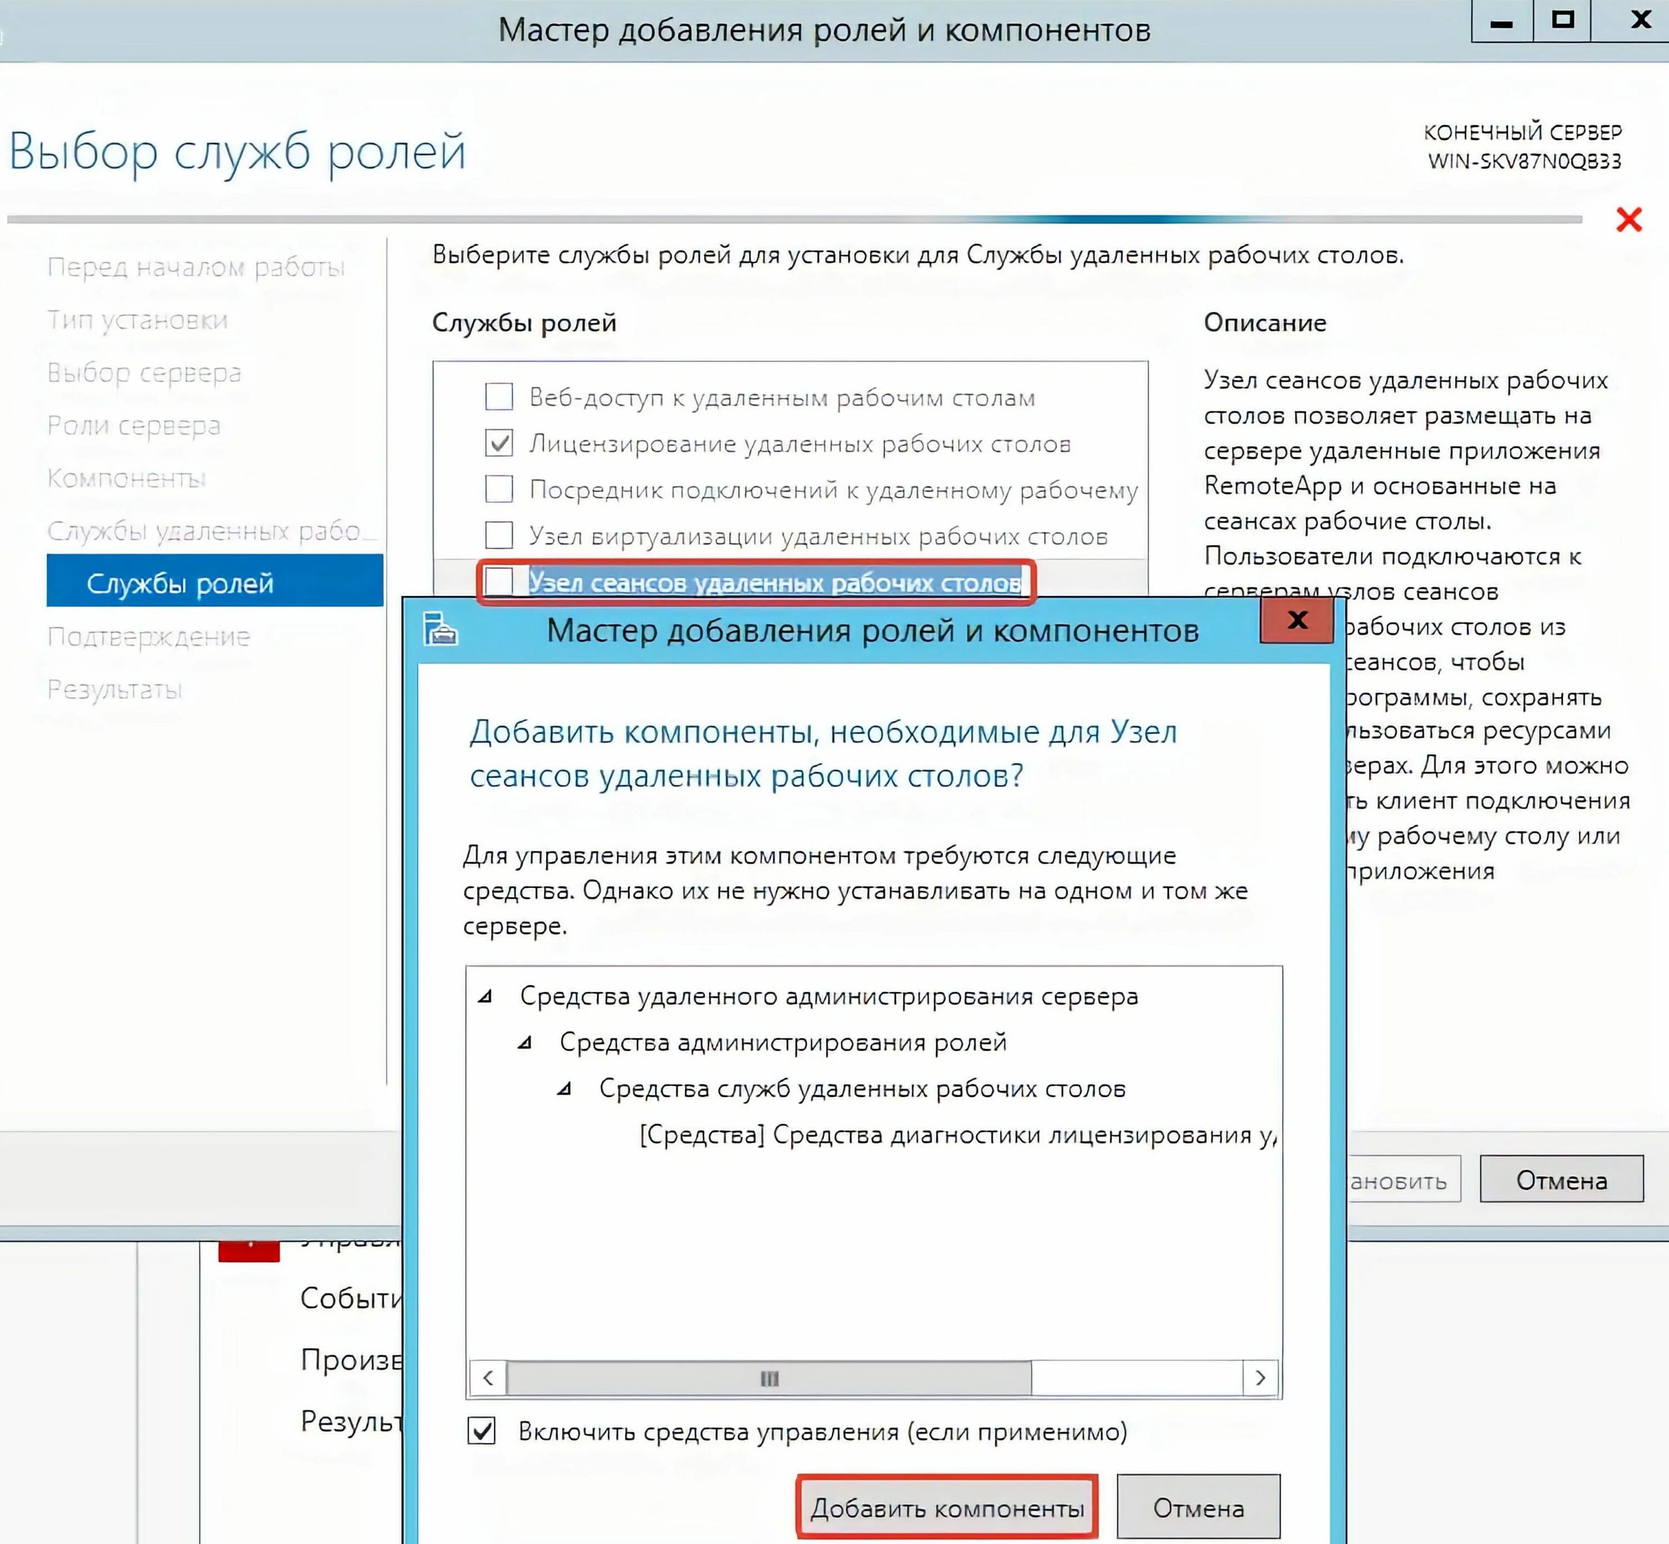Go to Подтверждение wizard step
The height and width of the screenshot is (1544, 1669).
point(149,637)
